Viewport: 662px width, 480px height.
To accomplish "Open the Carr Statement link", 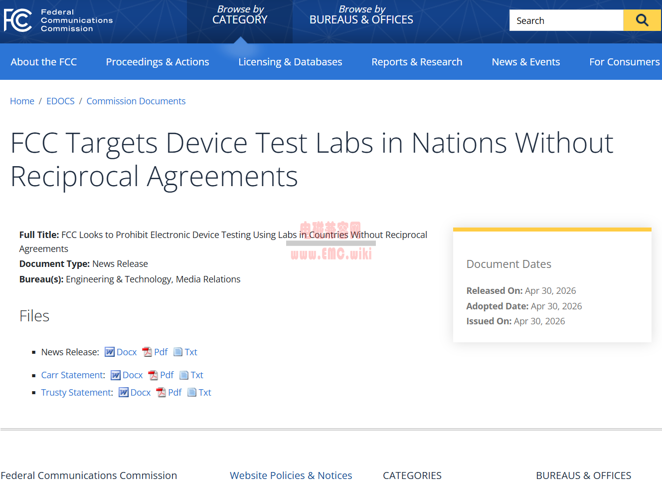I will coord(72,375).
